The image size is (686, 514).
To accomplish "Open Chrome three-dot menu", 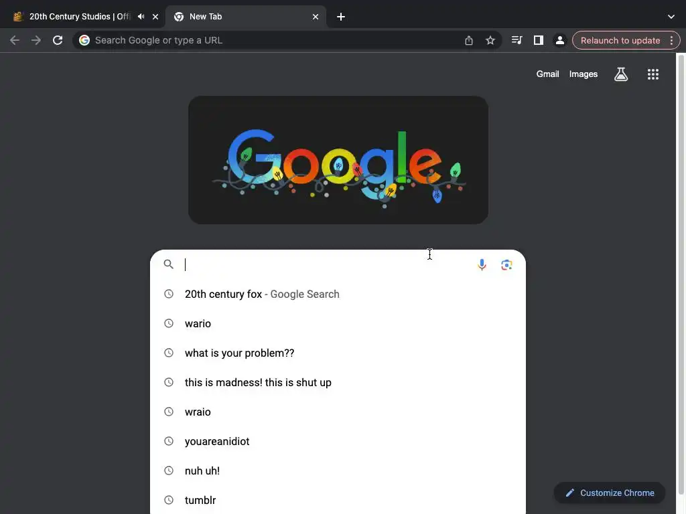I will coord(671,40).
